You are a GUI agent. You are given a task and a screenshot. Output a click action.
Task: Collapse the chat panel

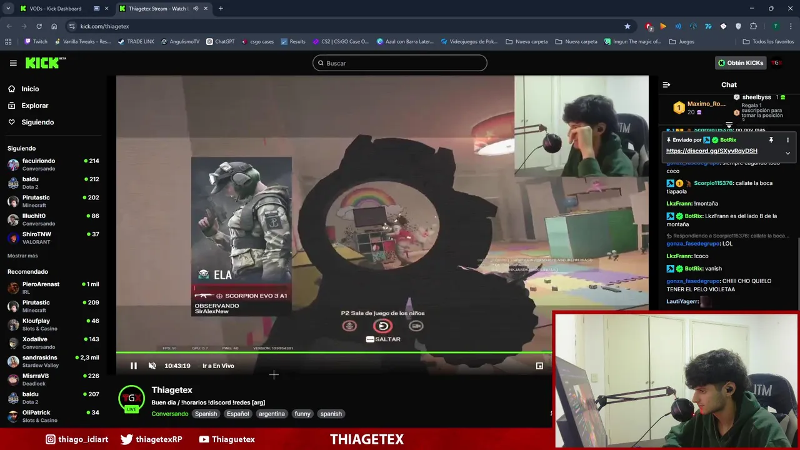click(666, 84)
